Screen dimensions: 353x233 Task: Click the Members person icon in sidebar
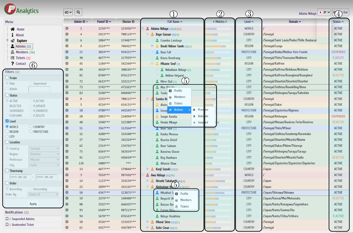pyautogui.click(x=12, y=52)
